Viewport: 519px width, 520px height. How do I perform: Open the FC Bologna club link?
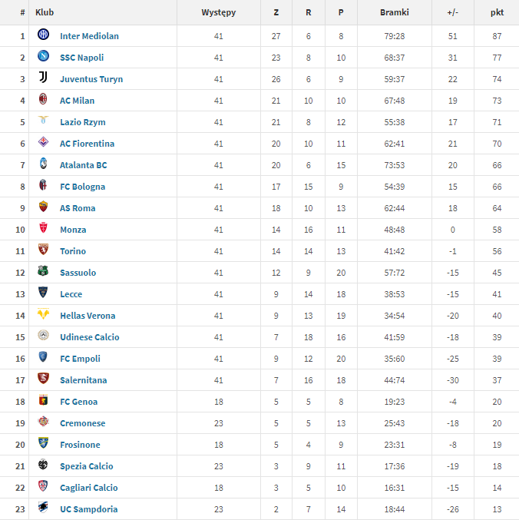pos(82,187)
